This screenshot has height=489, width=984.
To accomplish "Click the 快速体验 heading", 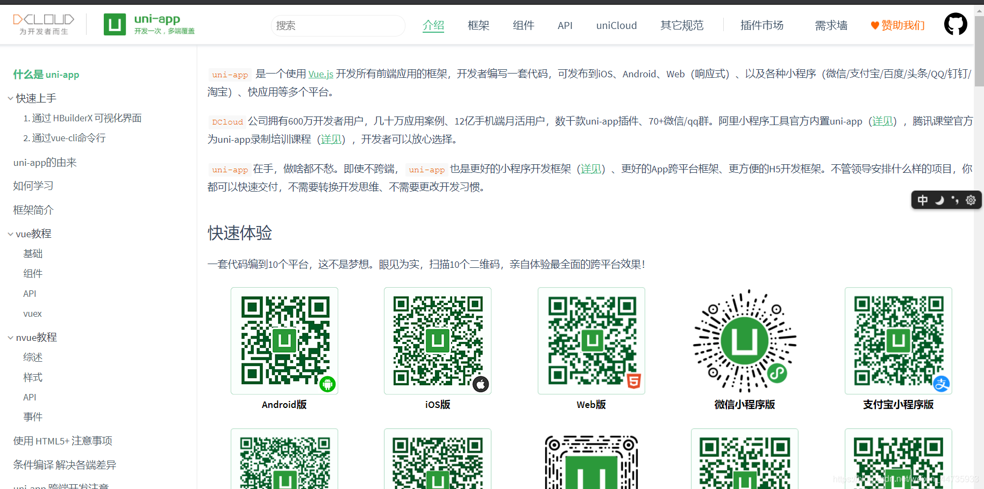I will click(x=240, y=233).
